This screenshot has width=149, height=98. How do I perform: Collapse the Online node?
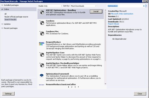[2, 9]
